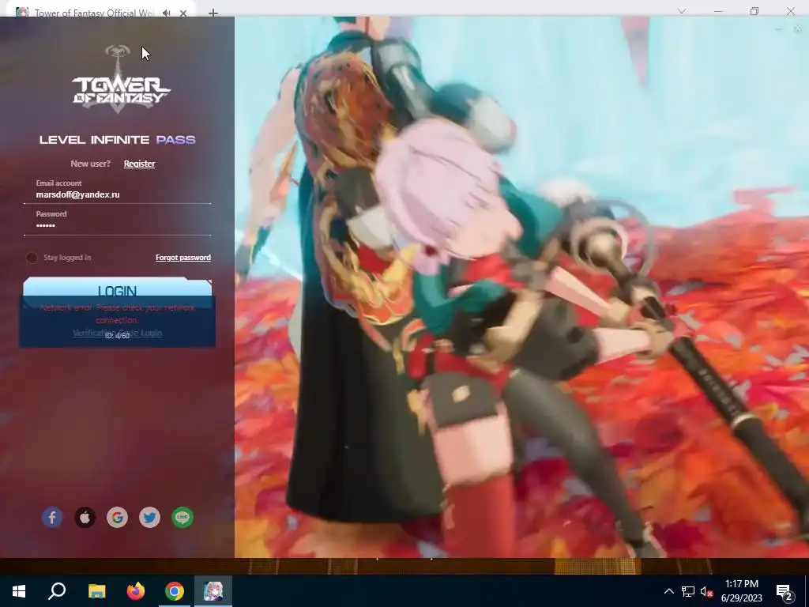Screen dimensions: 809x607
Task: Open the Windows Start menu
Action: 19,591
